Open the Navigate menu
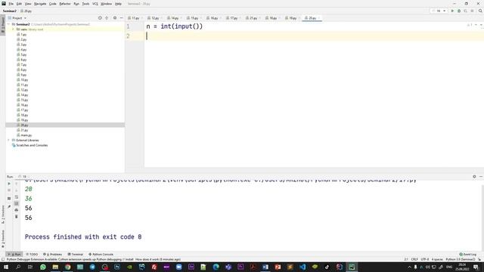 pyautogui.click(x=40, y=4)
